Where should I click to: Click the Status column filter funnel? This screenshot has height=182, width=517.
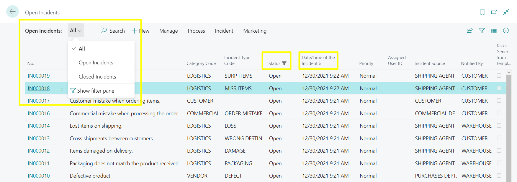click(284, 63)
